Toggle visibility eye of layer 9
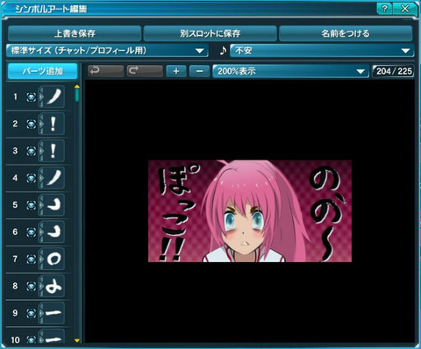This screenshot has height=349, width=421. [x=32, y=313]
